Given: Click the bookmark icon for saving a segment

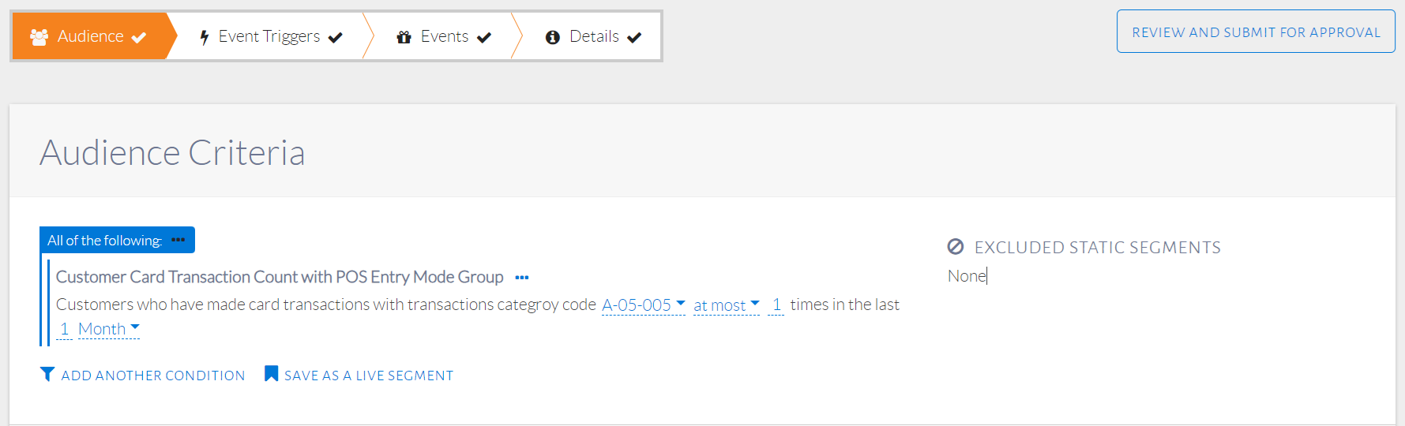Looking at the screenshot, I should click(271, 374).
